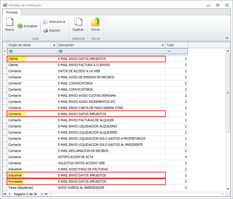Select row NOTIFICACION DE ACTA

coord(95,157)
